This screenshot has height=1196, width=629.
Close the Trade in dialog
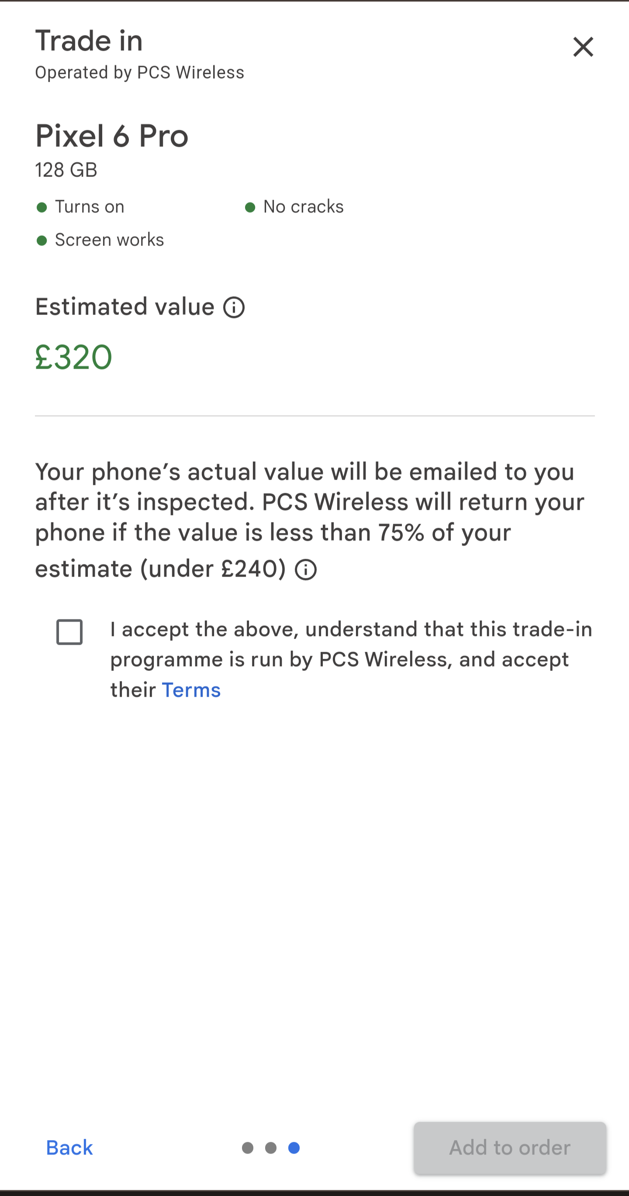583,47
